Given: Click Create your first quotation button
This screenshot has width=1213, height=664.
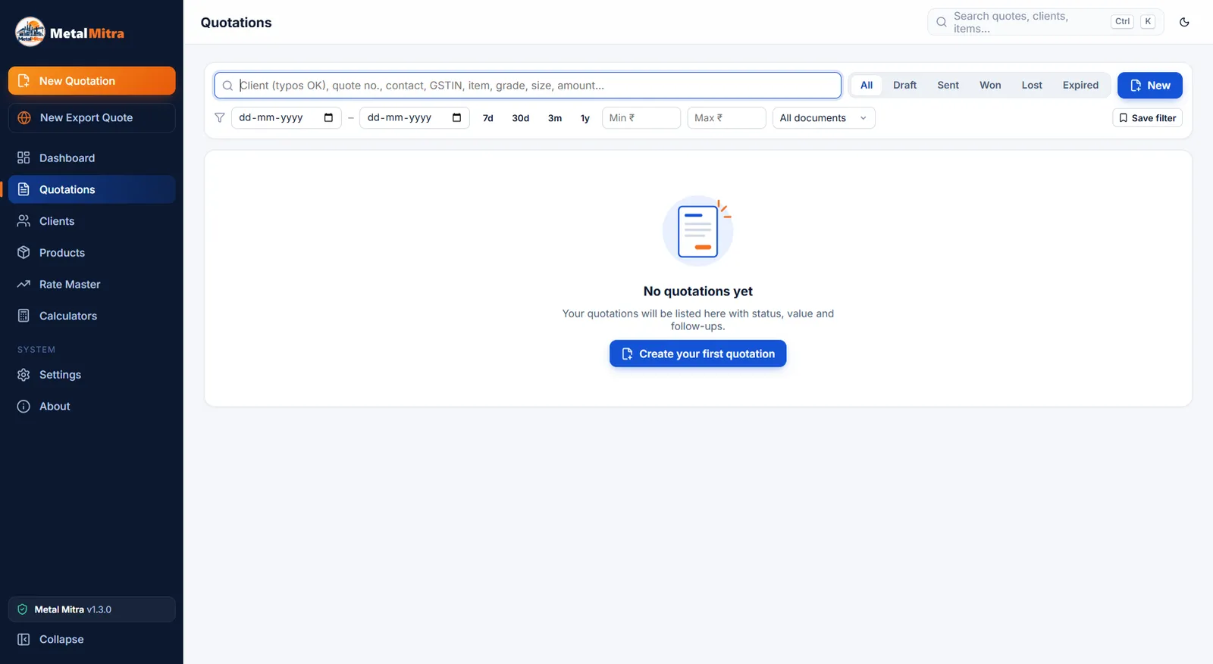Looking at the screenshot, I should [697, 354].
